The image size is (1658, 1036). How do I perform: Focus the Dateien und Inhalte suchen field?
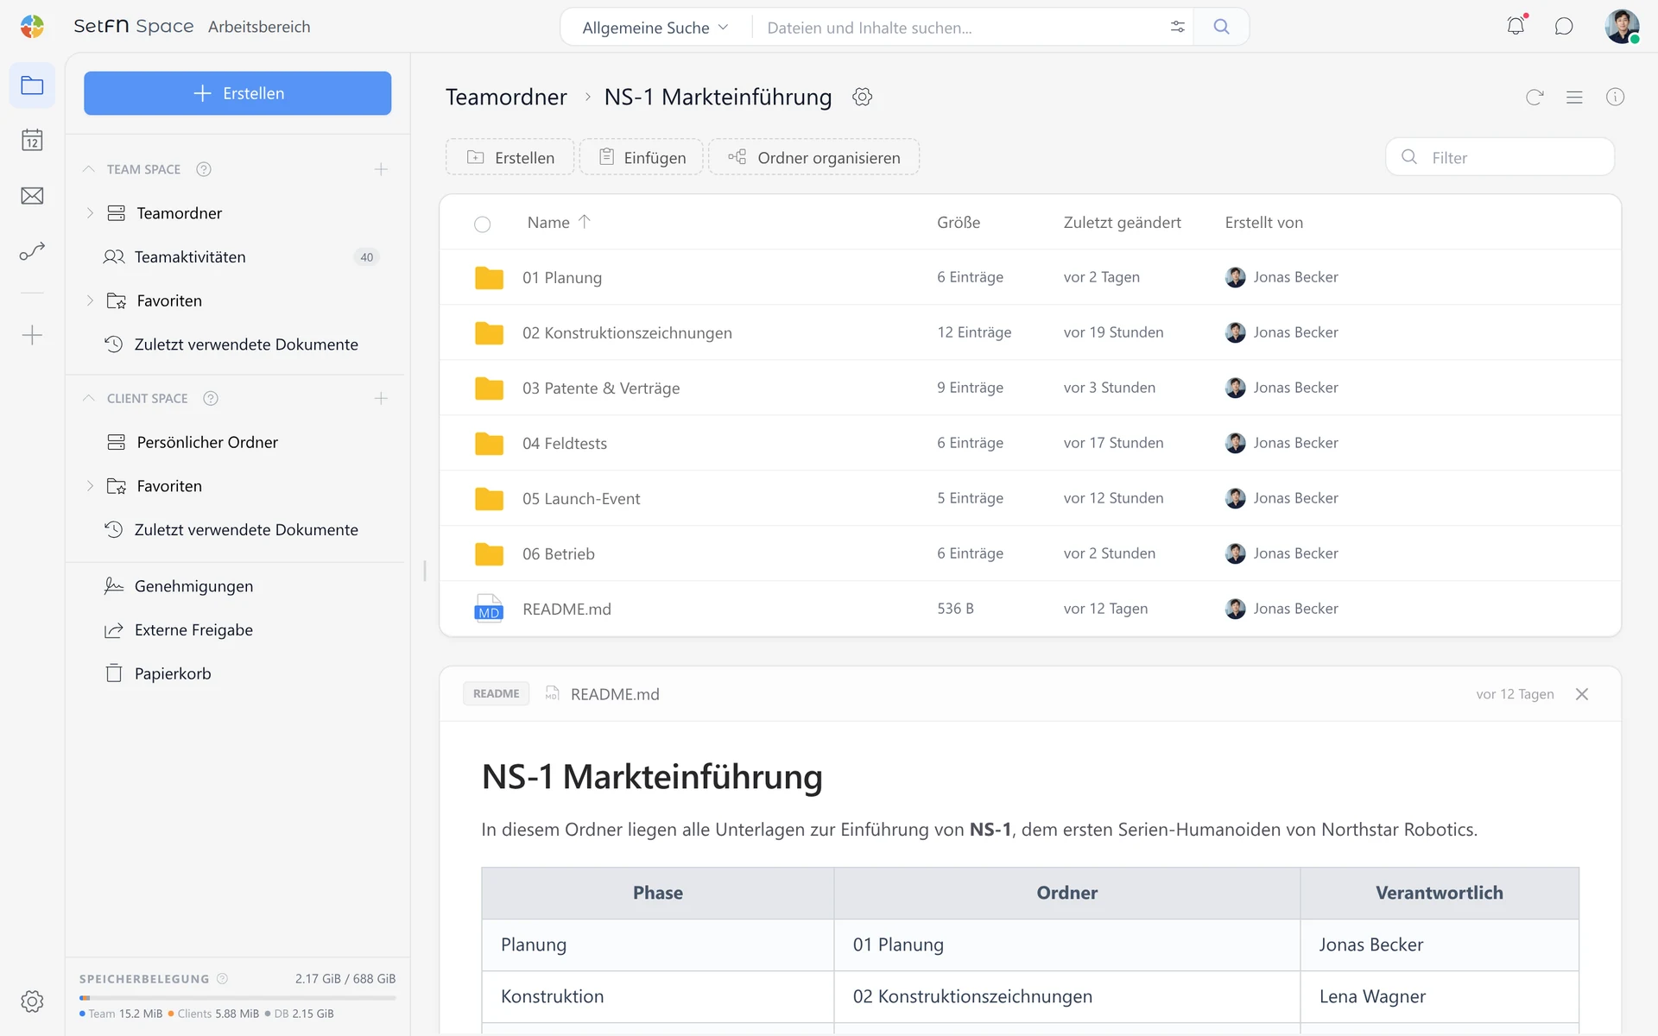click(959, 28)
